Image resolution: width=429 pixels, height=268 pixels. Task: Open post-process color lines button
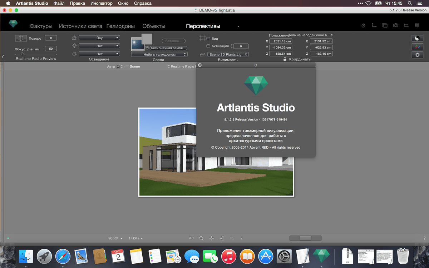[x=417, y=47]
